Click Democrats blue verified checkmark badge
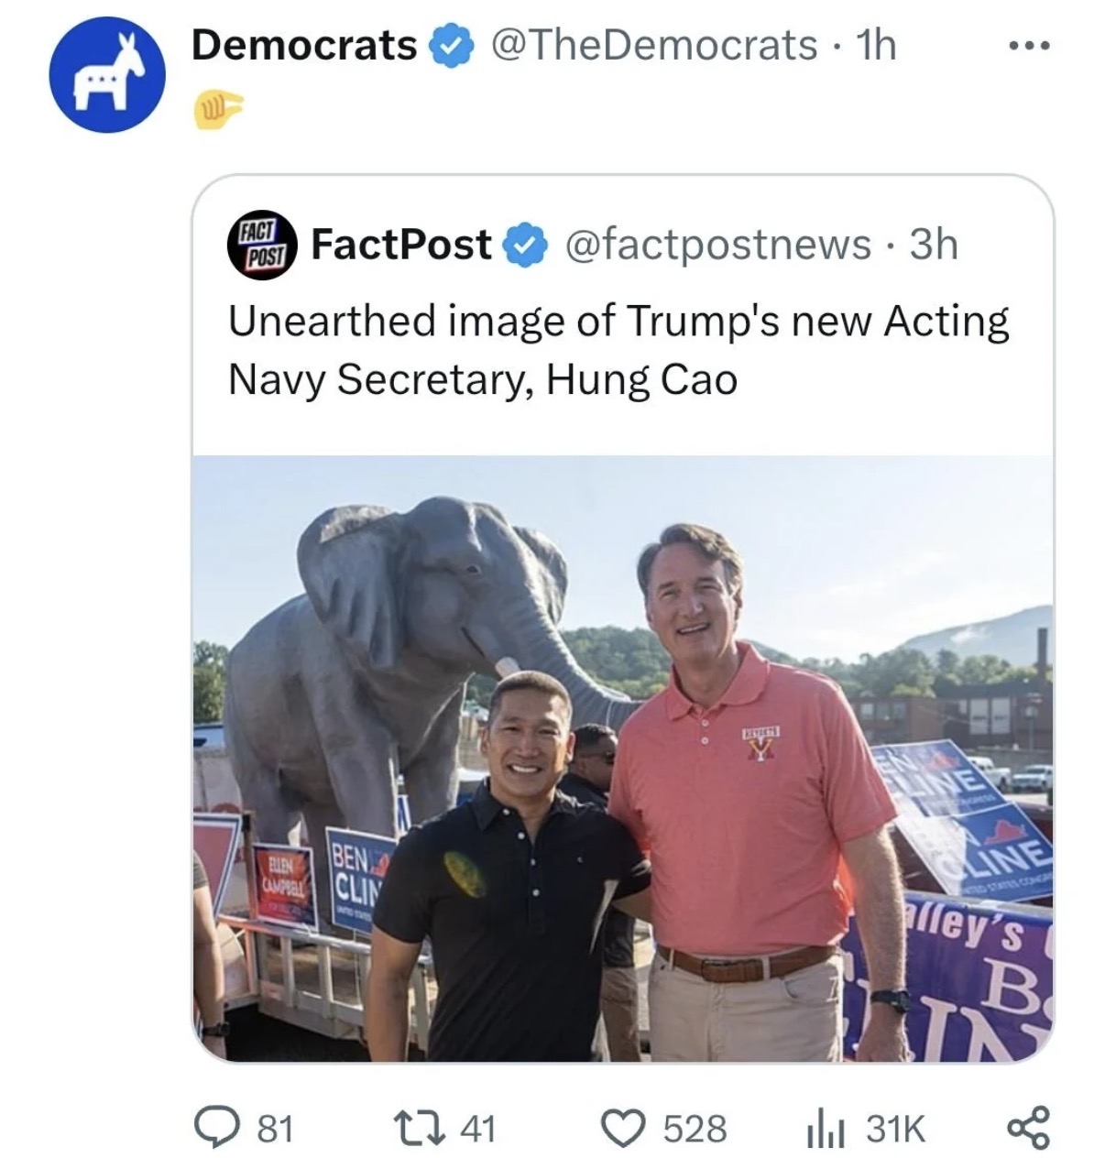Image resolution: width=1105 pixels, height=1158 pixels. [451, 46]
